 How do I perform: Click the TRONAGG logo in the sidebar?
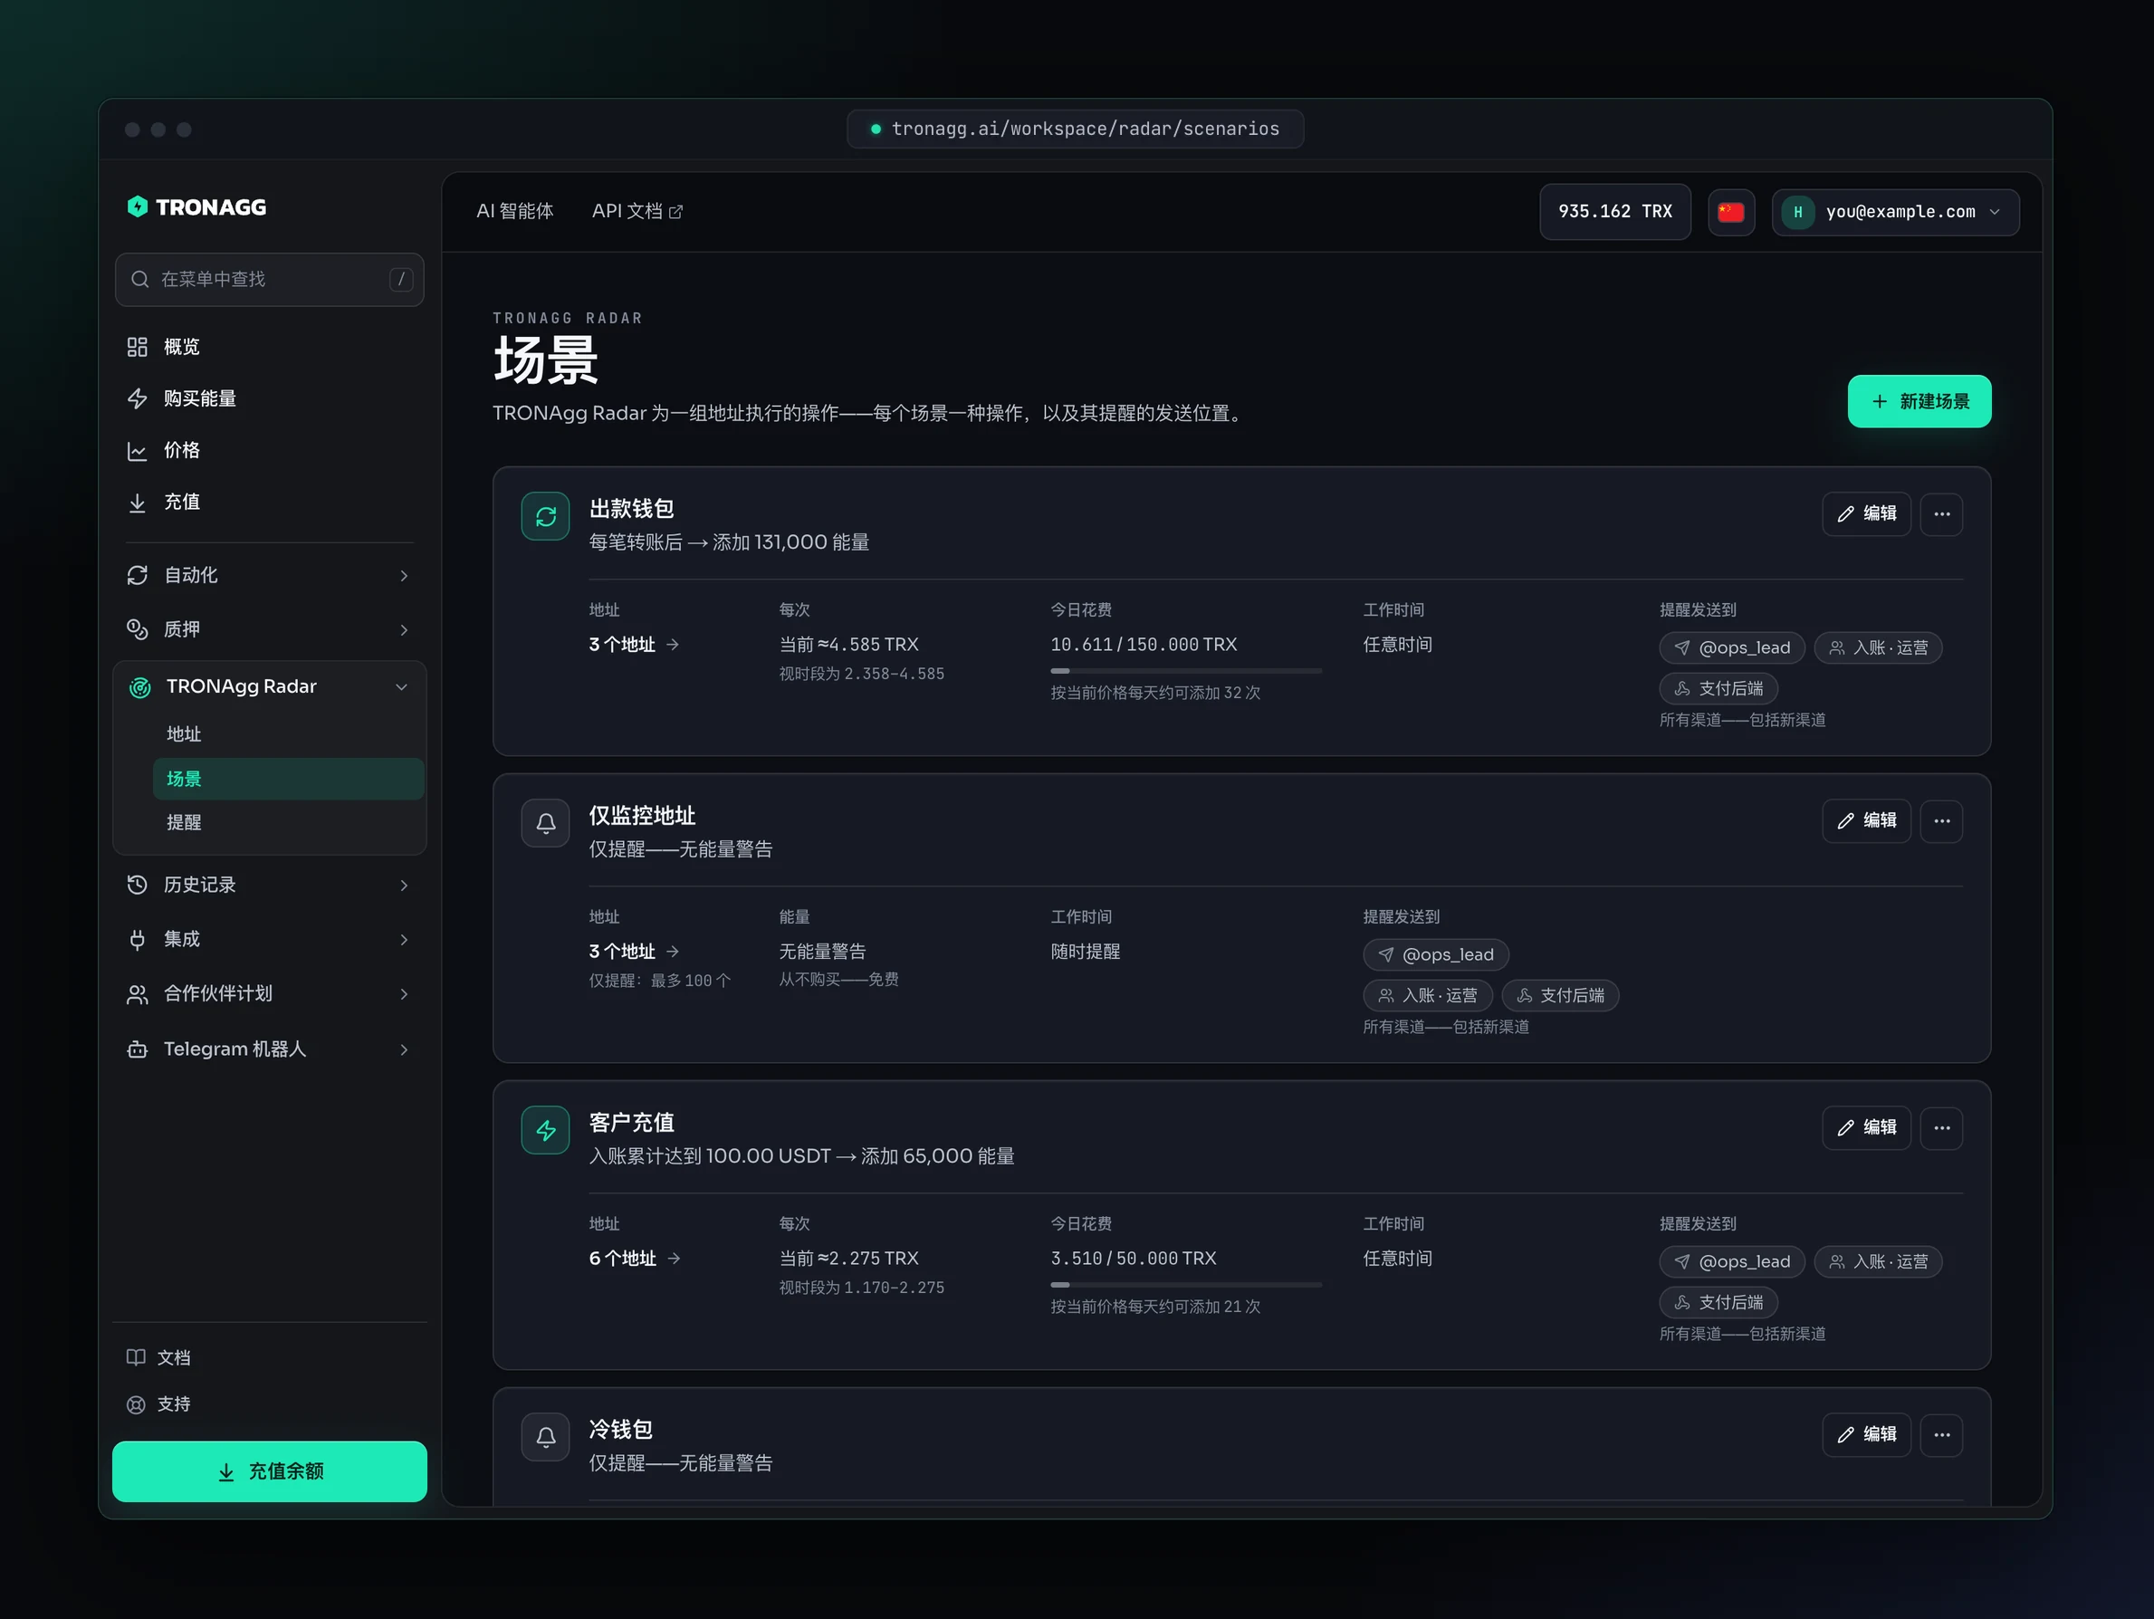coord(196,207)
